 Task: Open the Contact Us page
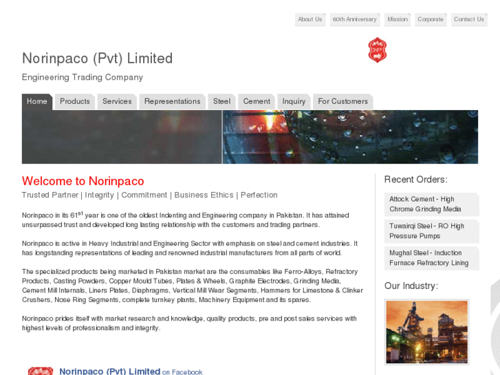click(x=469, y=19)
